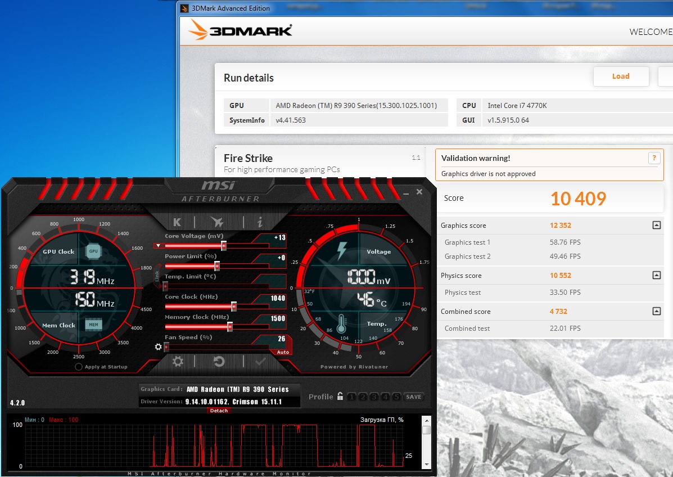
Task: Click the reset arrow icon in Afterburner
Action: tap(219, 362)
